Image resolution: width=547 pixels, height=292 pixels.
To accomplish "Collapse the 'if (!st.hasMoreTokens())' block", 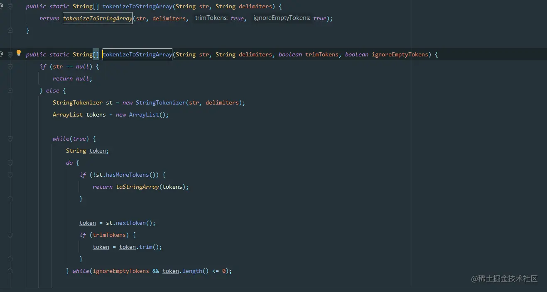I will (10, 175).
